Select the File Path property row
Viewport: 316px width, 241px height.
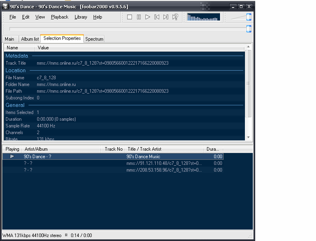pos(124,91)
